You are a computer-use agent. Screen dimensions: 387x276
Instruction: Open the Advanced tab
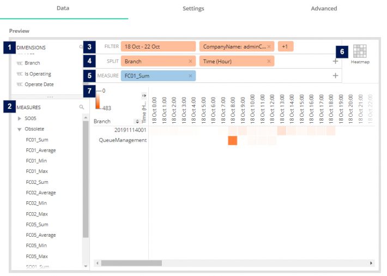tap(324, 8)
